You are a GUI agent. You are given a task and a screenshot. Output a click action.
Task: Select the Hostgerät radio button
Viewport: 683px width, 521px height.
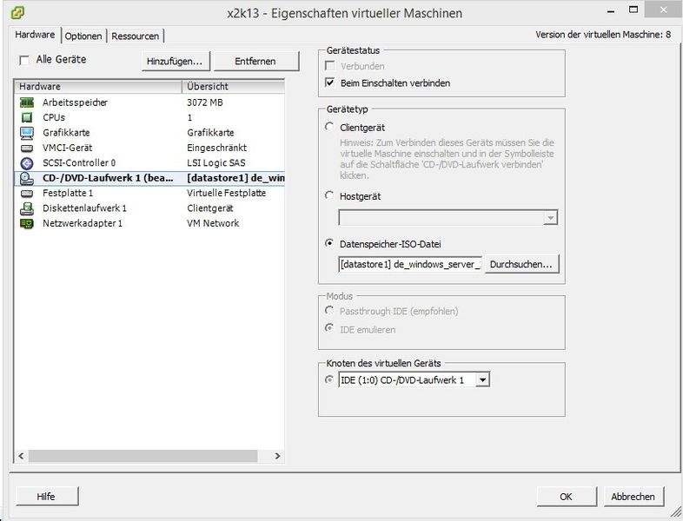[329, 196]
